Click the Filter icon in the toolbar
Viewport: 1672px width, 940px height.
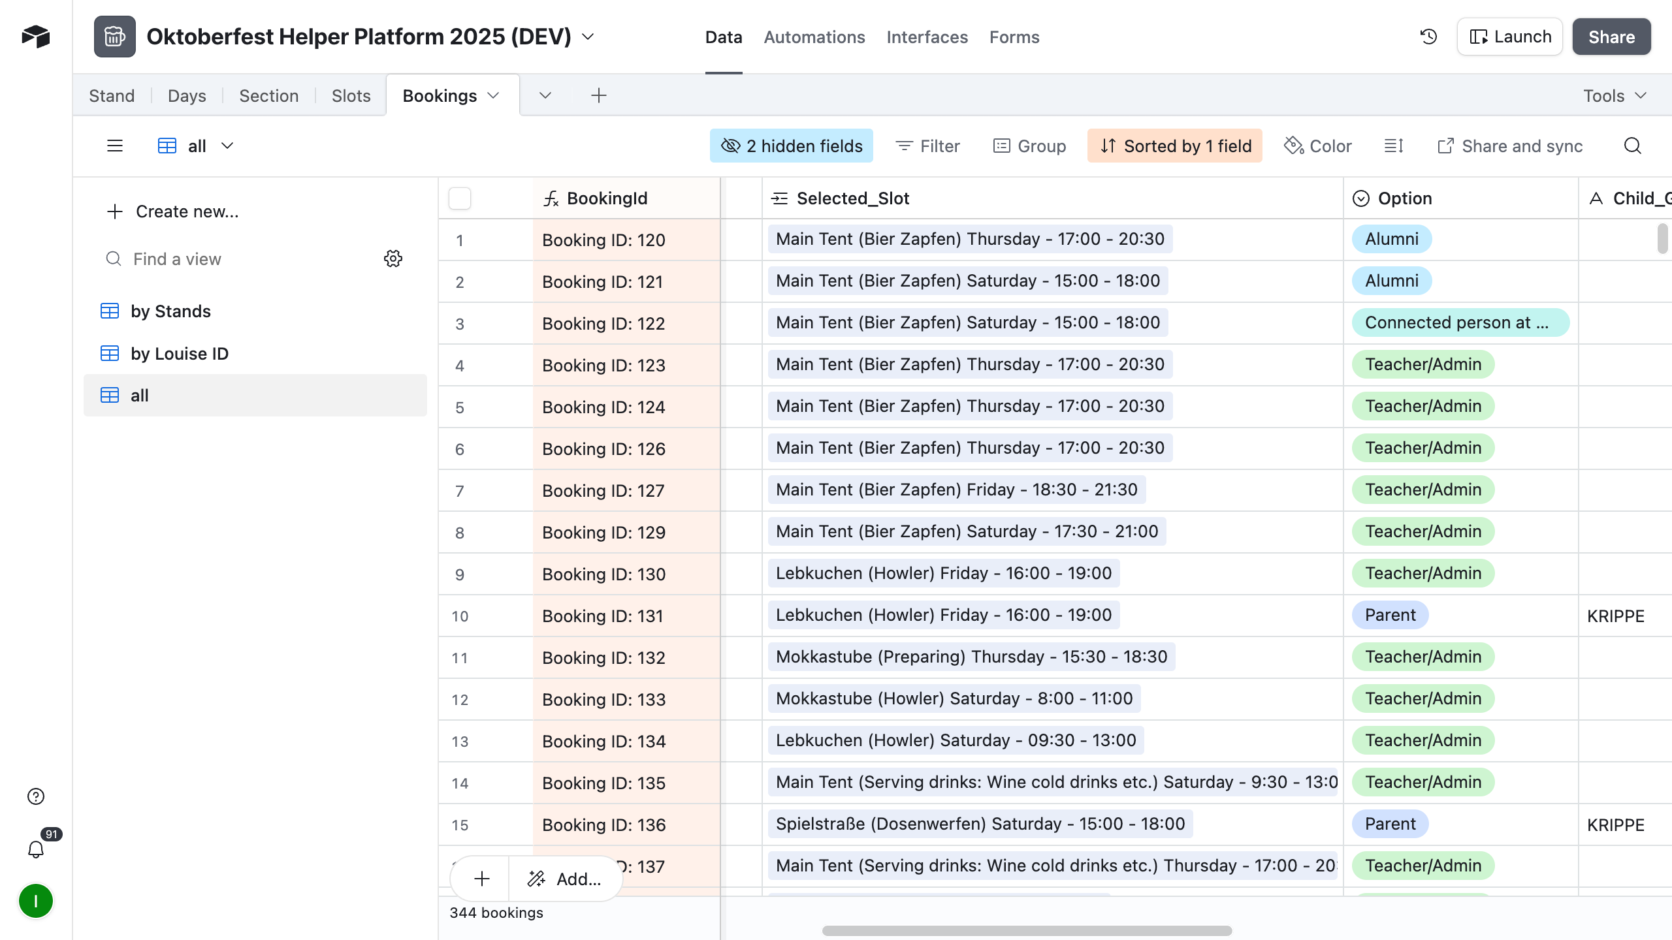coord(905,146)
